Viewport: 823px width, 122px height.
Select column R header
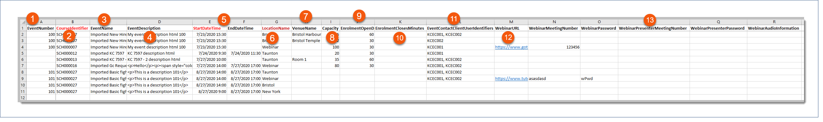pyautogui.click(x=774, y=22)
